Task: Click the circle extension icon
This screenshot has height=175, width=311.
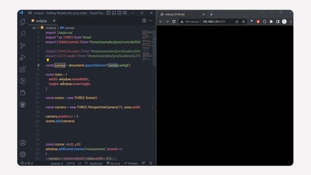Action: point(264,21)
